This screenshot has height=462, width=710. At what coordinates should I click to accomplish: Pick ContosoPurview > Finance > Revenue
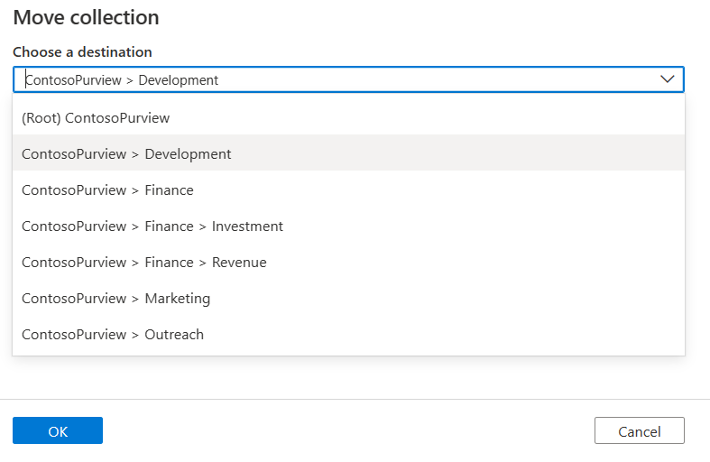tap(348, 263)
